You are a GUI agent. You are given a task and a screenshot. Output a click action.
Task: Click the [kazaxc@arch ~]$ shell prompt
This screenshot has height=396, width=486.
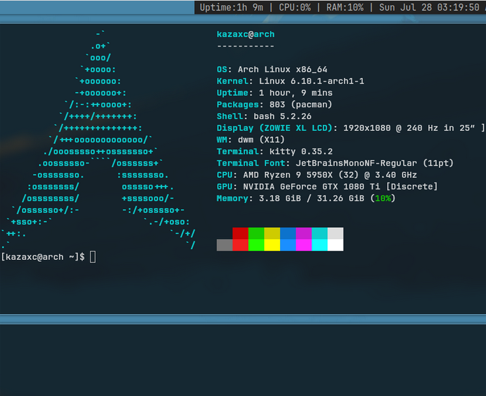(x=43, y=257)
